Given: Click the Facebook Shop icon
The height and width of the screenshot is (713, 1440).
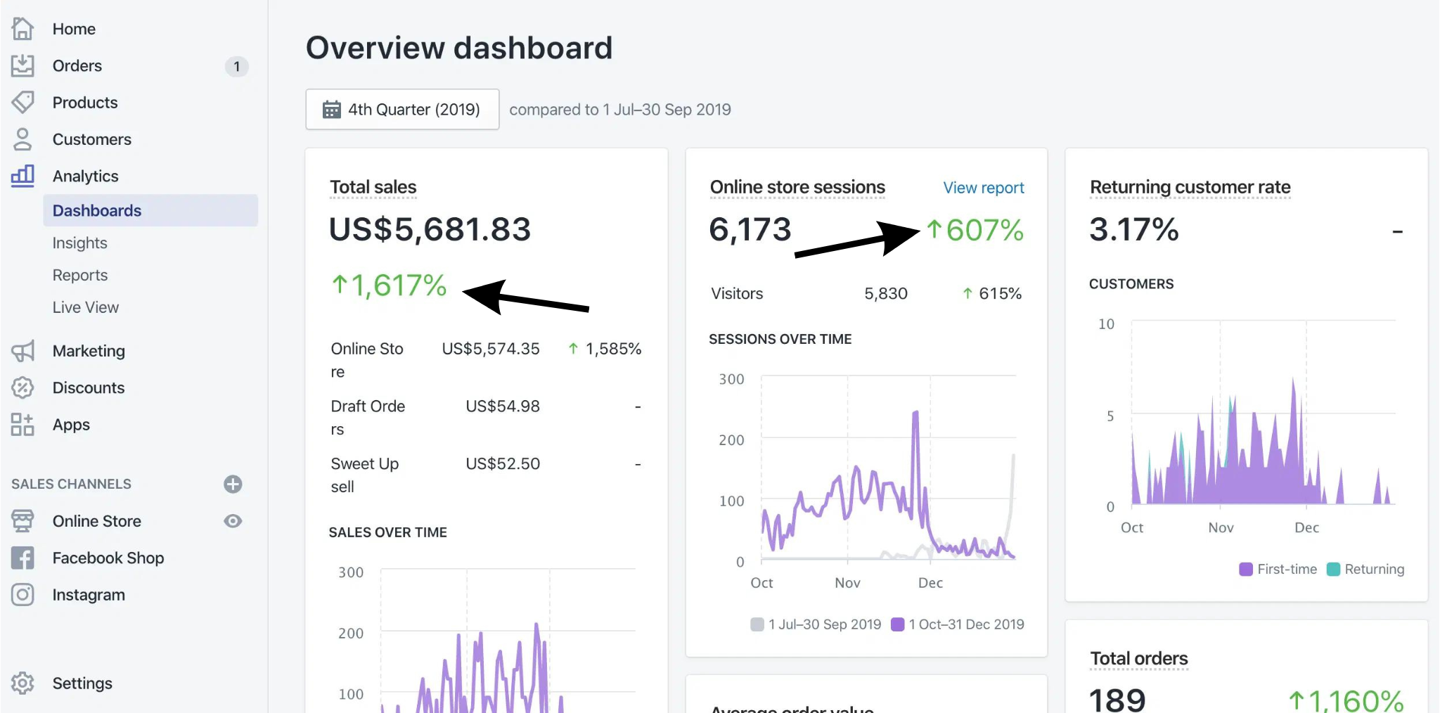Looking at the screenshot, I should point(22,558).
